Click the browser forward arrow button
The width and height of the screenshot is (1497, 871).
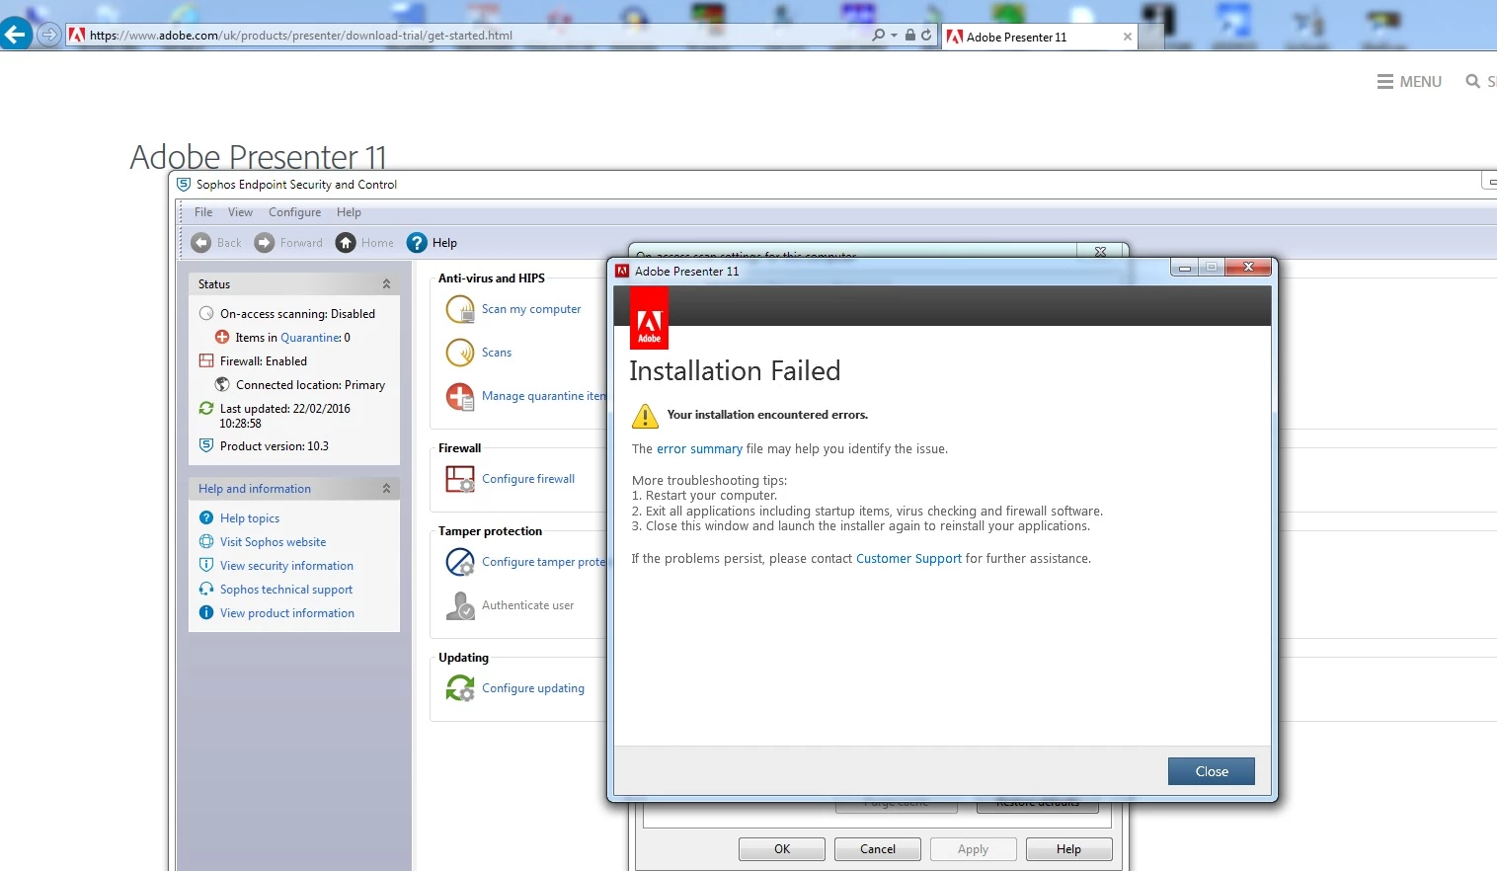pos(48,35)
